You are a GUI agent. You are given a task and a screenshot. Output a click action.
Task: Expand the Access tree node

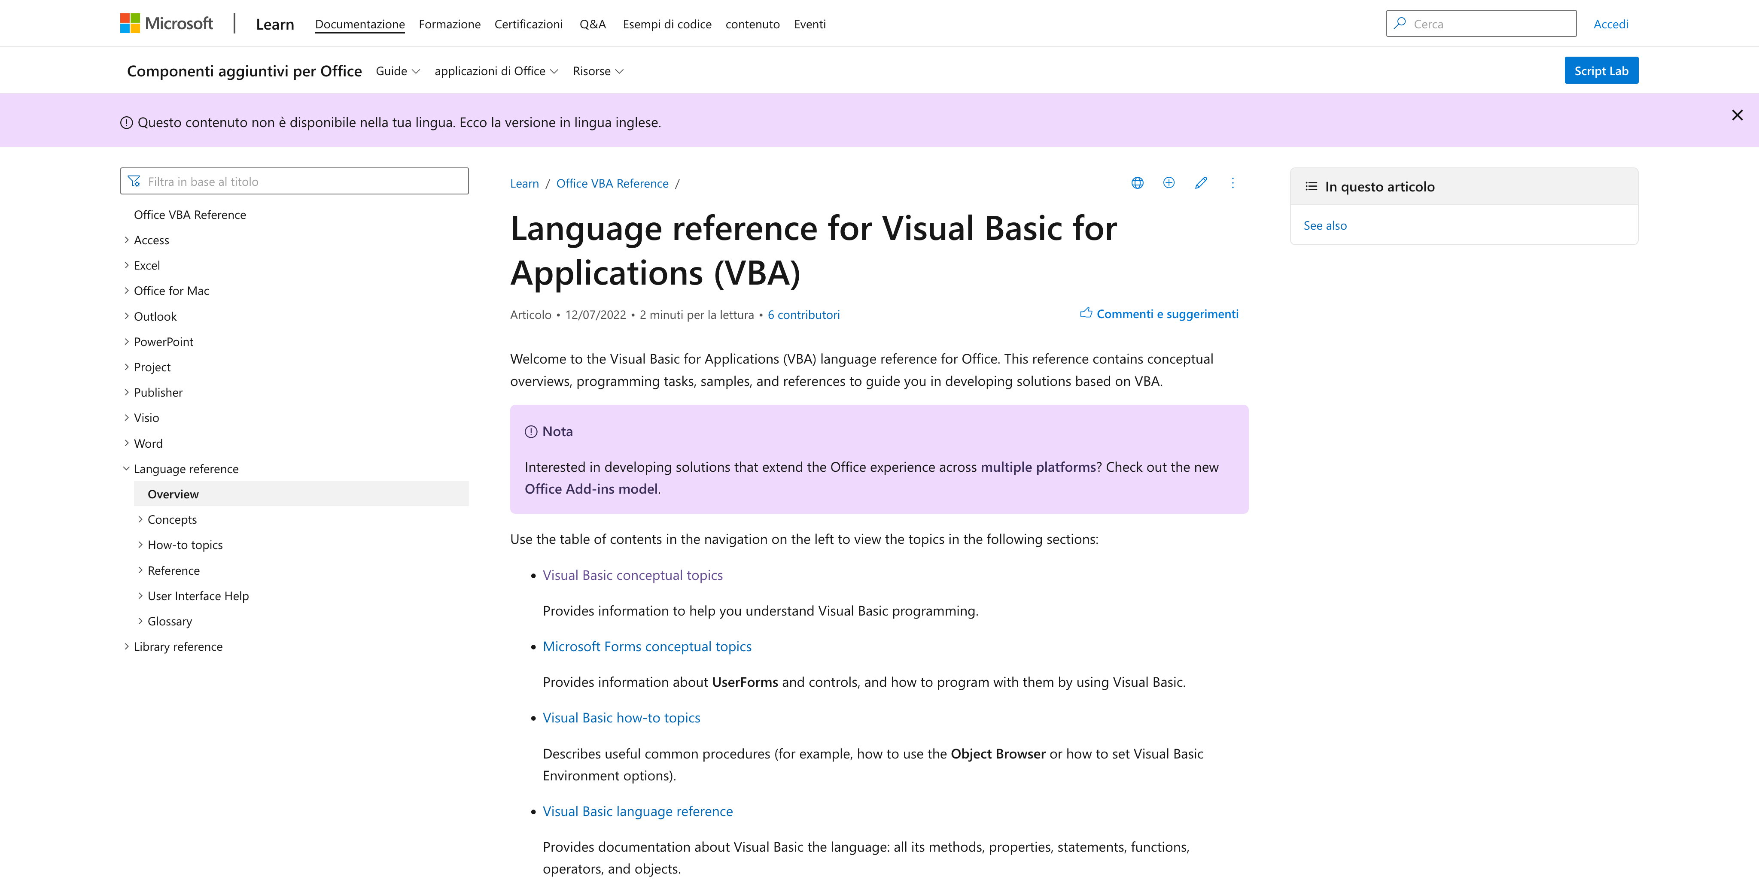click(126, 240)
